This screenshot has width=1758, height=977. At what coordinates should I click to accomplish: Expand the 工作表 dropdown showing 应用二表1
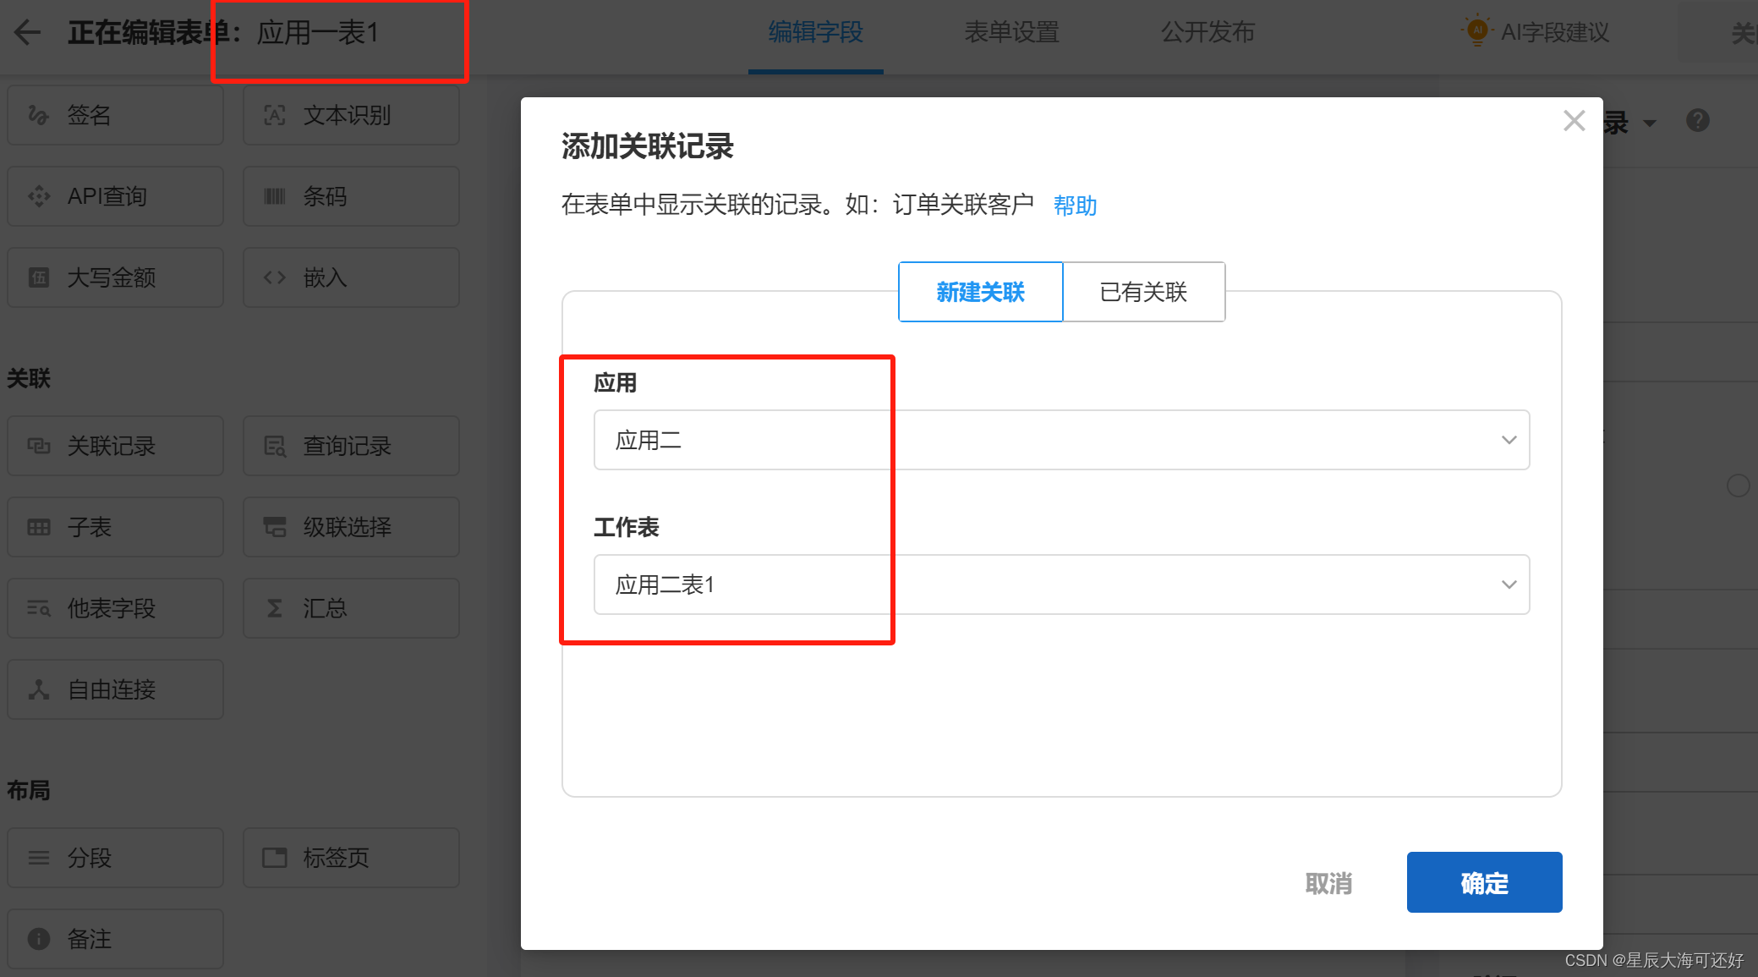(x=1061, y=585)
